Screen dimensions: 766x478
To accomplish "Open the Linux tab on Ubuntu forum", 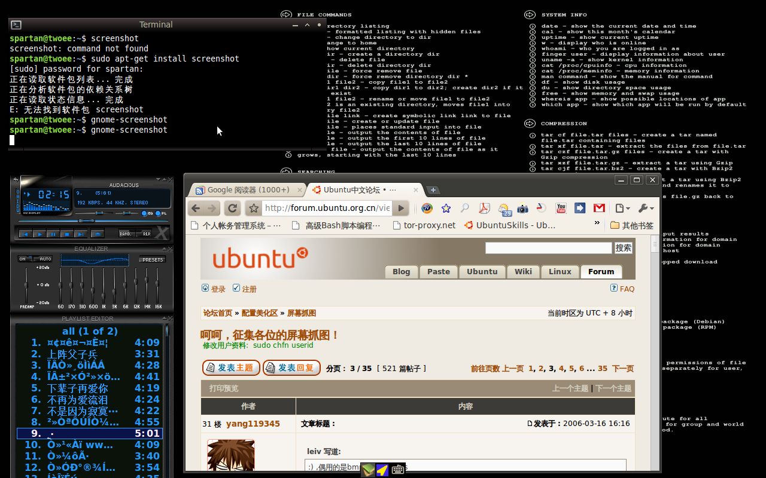I will click(x=560, y=271).
